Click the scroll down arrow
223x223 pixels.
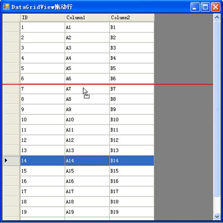pyautogui.click(x=217, y=216)
